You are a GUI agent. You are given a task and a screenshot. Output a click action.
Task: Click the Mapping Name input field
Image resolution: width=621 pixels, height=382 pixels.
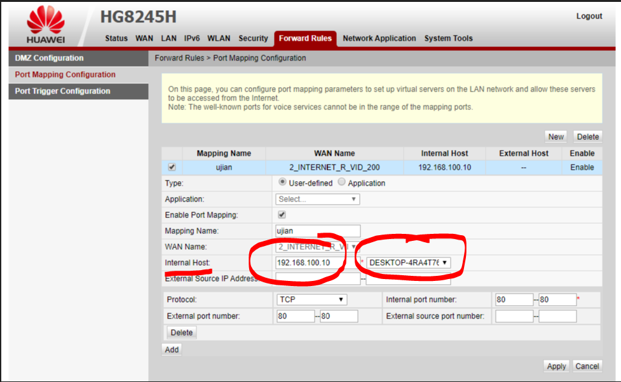click(x=318, y=231)
